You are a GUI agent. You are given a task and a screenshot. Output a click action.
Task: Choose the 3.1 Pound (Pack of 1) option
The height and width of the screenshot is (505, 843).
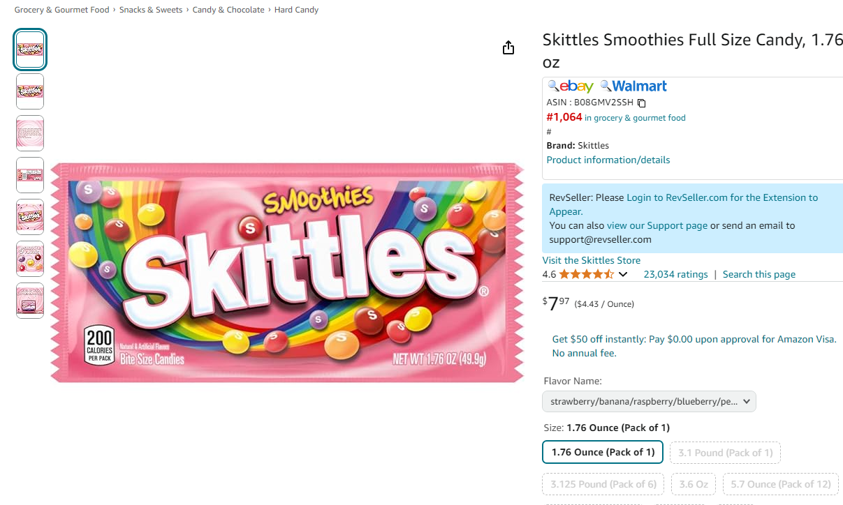coord(725,453)
